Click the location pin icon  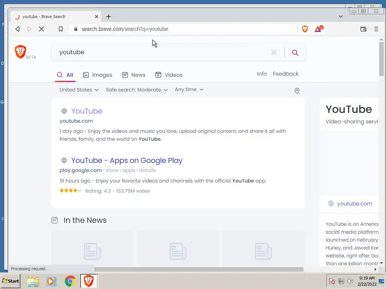coord(297,91)
